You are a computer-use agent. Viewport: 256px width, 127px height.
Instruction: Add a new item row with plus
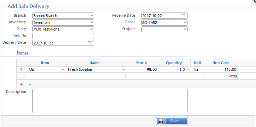pos(21,84)
